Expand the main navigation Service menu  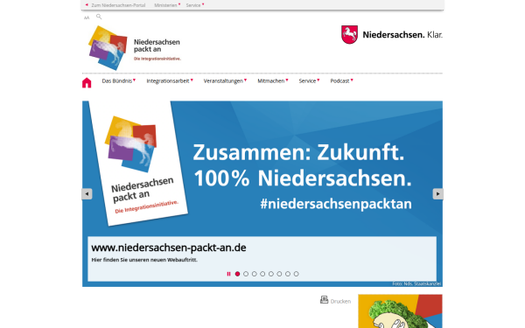(x=309, y=80)
